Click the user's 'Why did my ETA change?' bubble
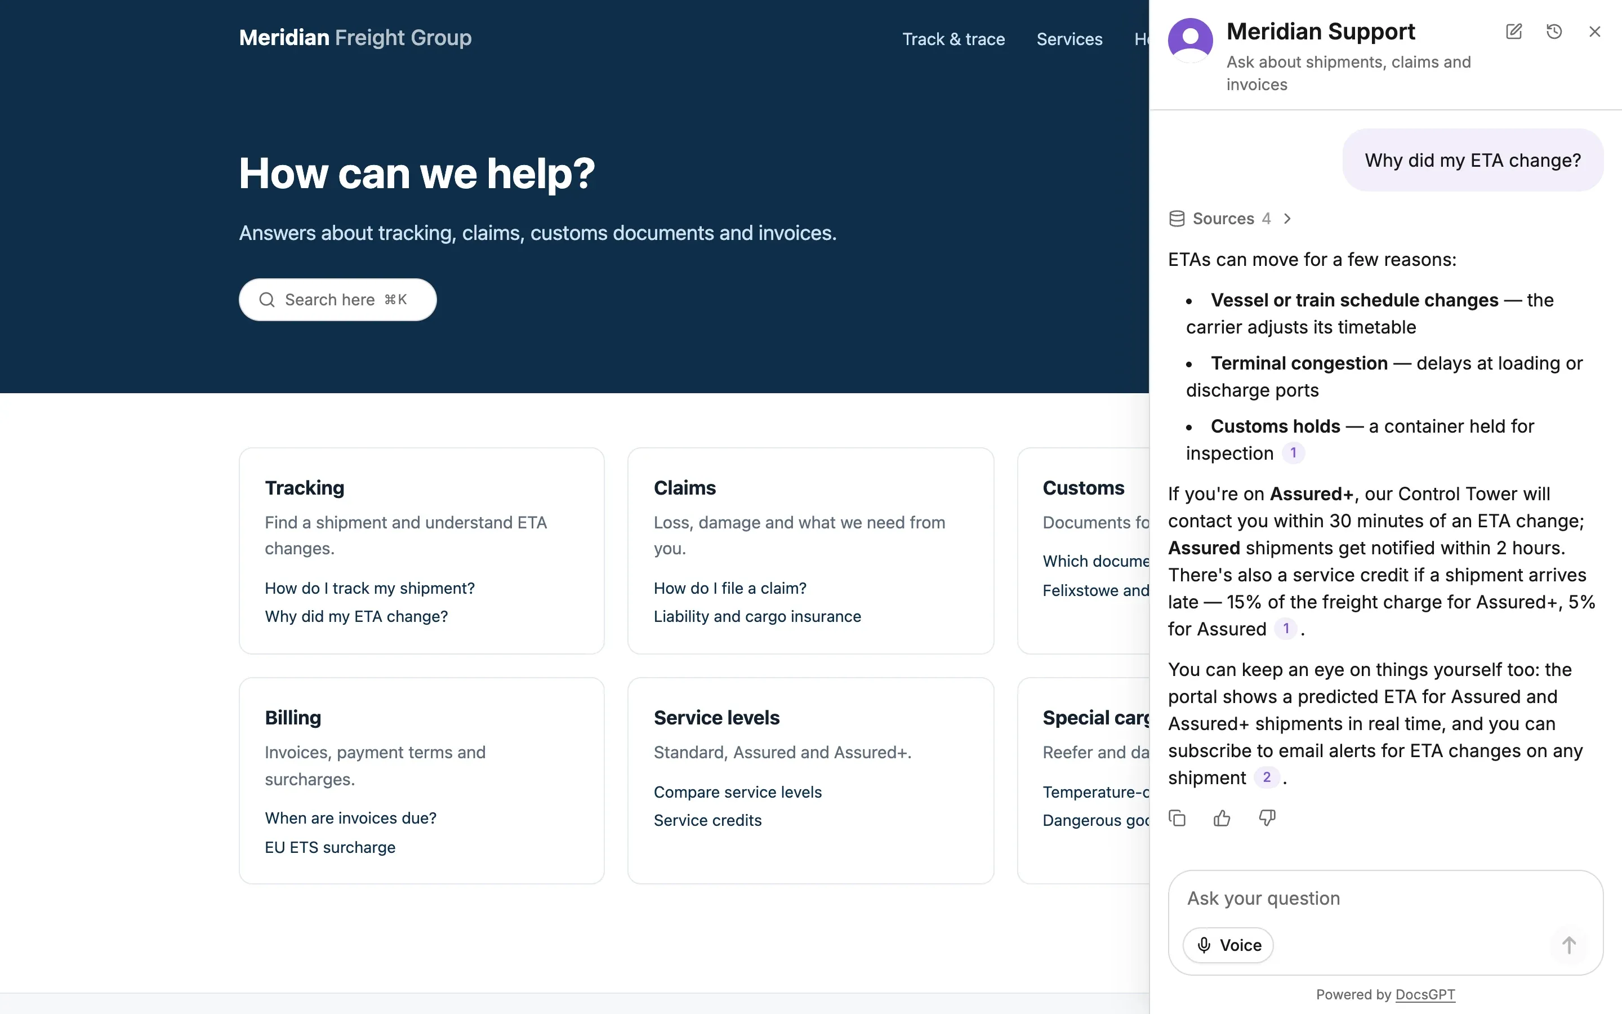This screenshot has height=1014, width=1622. pyautogui.click(x=1473, y=161)
